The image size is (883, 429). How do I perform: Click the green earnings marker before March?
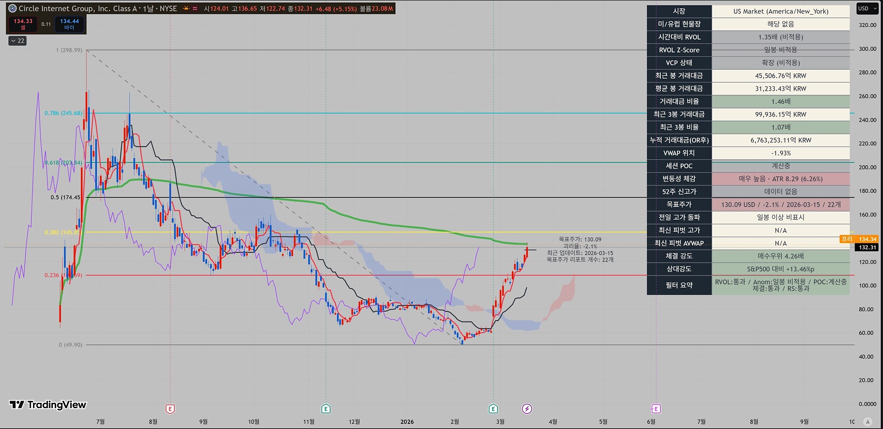[x=493, y=409]
